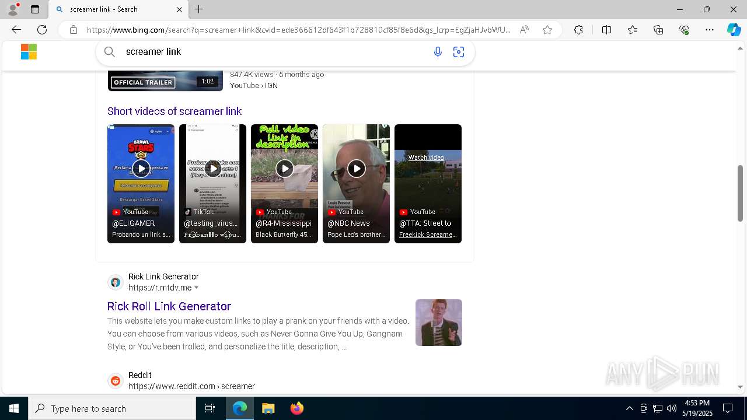Go to Bing home via Microsoft logo
Viewport: 747px width, 420px height.
[x=29, y=52]
